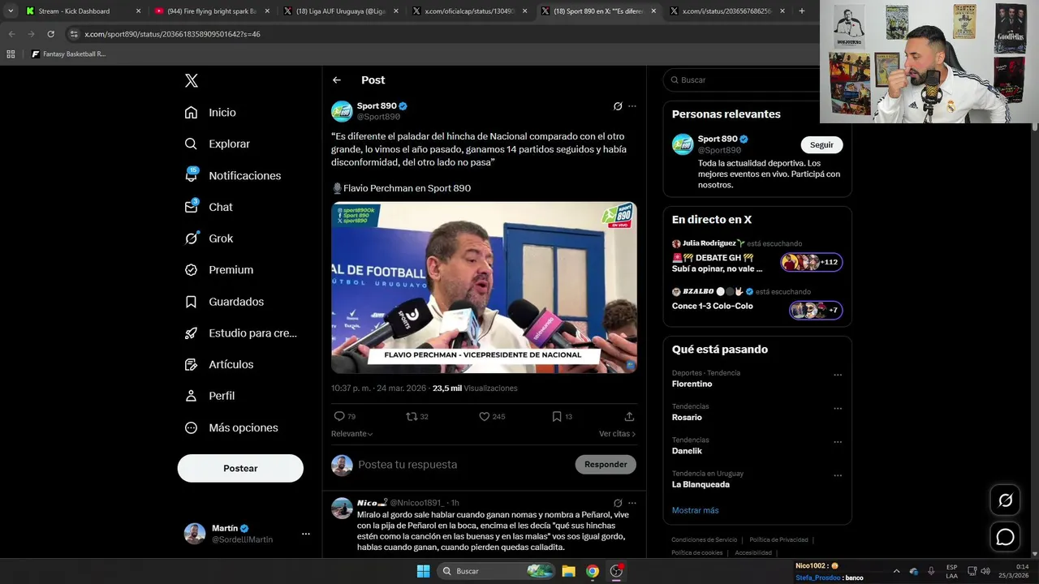Viewport: 1039px width, 584px height.
Task: Bookmark the post with 13 saves
Action: [557, 416]
